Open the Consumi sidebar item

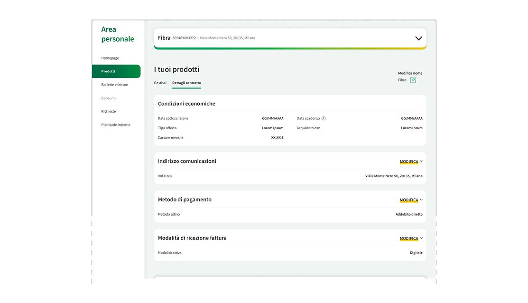[108, 98]
